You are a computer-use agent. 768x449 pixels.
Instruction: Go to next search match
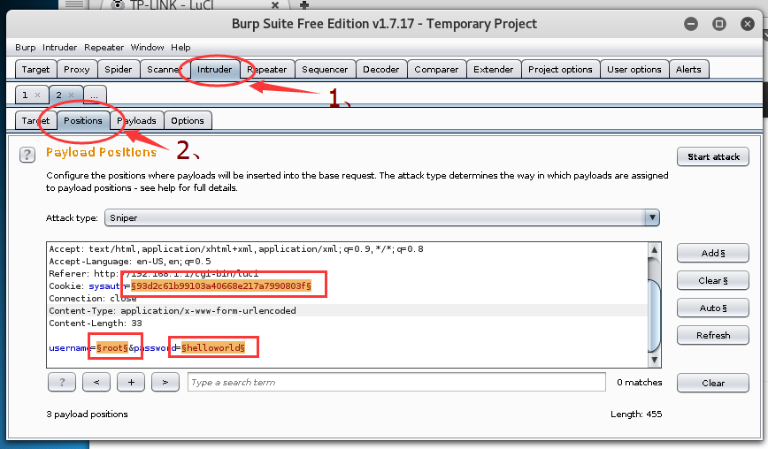click(x=165, y=382)
